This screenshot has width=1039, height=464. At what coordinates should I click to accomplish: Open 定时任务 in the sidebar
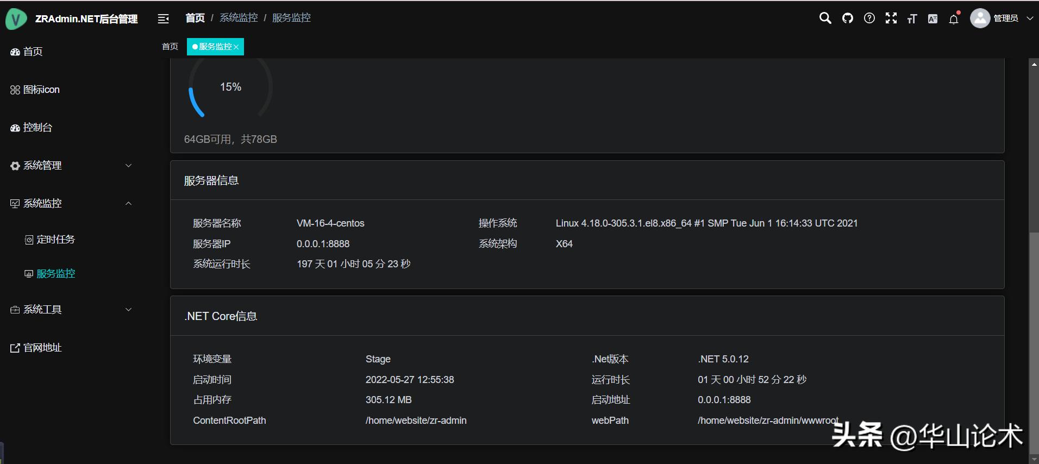[55, 240]
